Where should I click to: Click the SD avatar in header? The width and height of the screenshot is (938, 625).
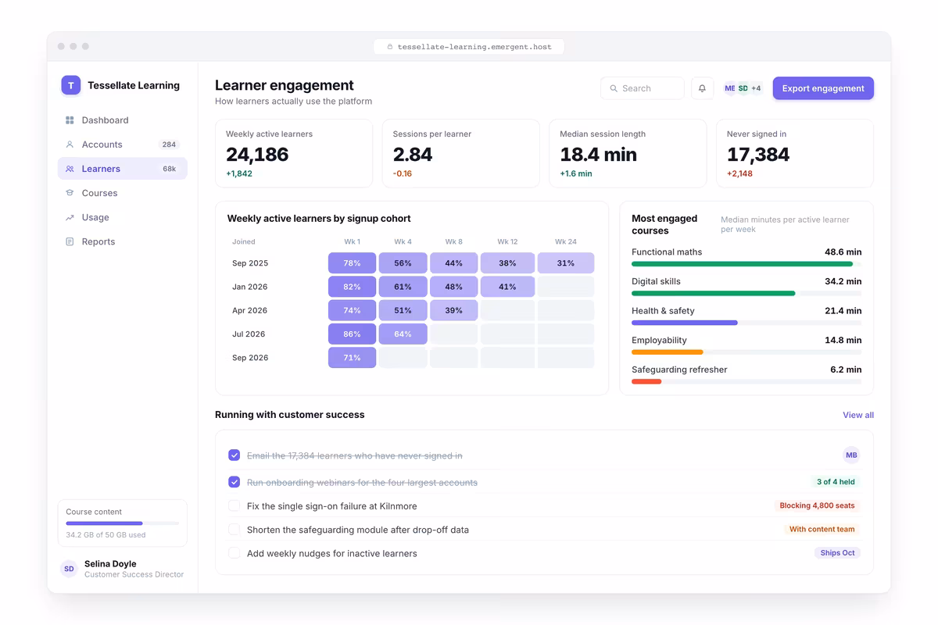tap(743, 88)
